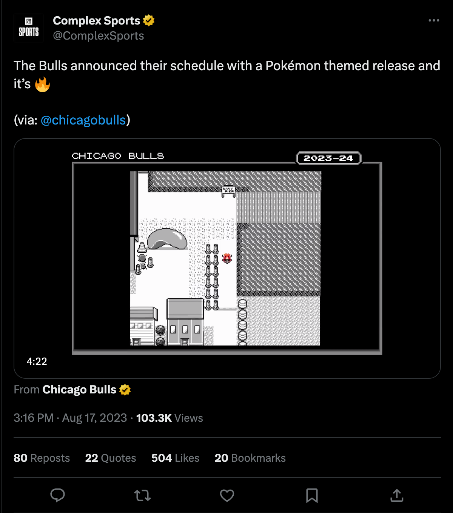Image resolution: width=453 pixels, height=513 pixels.
Task: Click the verified badge beside Complex Sports
Action: [149, 20]
